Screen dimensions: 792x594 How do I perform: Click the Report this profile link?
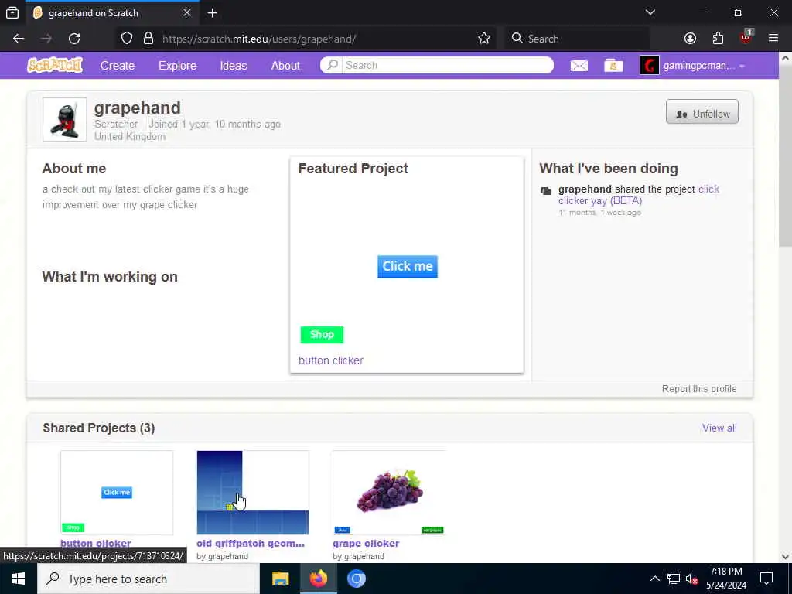[x=699, y=389]
